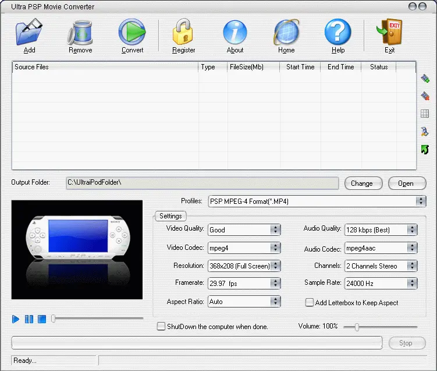The image size is (437, 371).
Task: Open the Aspect Ratio dropdown
Action: click(x=244, y=302)
